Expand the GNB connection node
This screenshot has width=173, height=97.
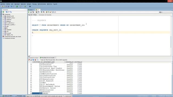pos(3,26)
